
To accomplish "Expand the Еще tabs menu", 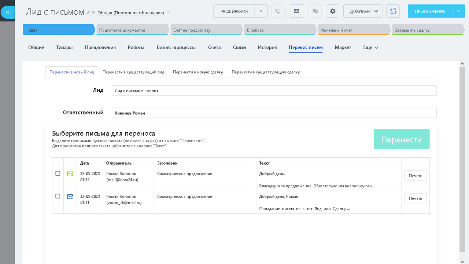I will [370, 47].
